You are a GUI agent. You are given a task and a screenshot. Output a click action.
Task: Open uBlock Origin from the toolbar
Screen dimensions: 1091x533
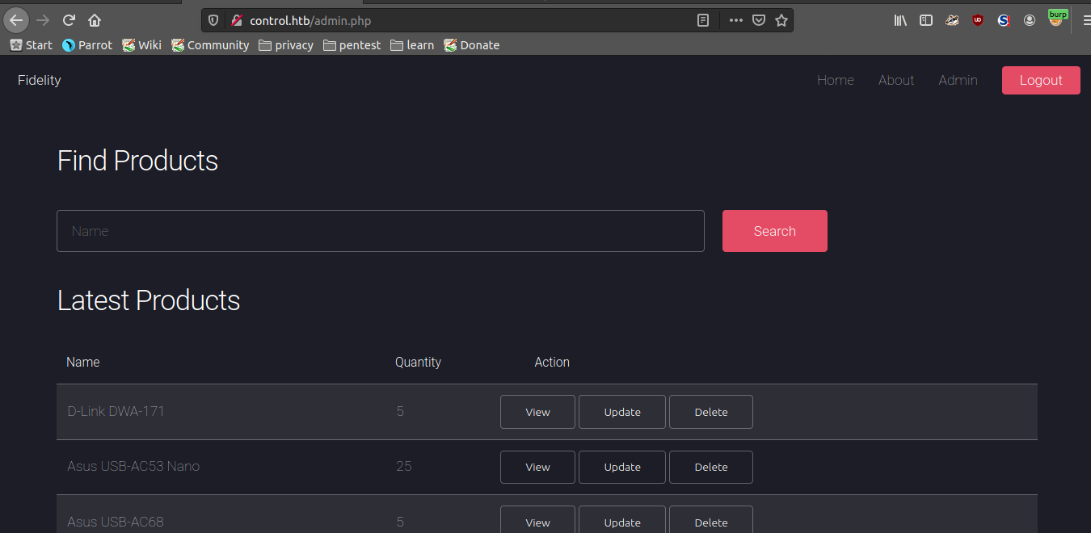point(978,20)
